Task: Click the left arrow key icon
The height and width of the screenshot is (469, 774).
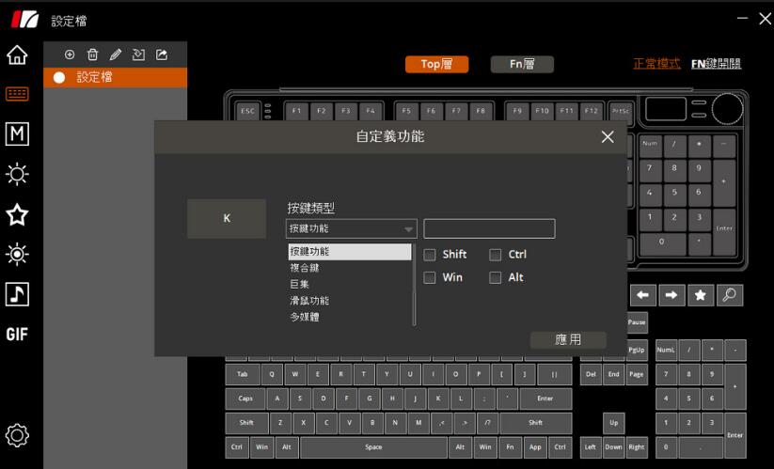Action: pyautogui.click(x=642, y=295)
